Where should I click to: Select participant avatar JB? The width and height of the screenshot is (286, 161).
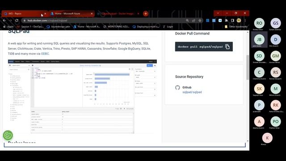point(259,40)
